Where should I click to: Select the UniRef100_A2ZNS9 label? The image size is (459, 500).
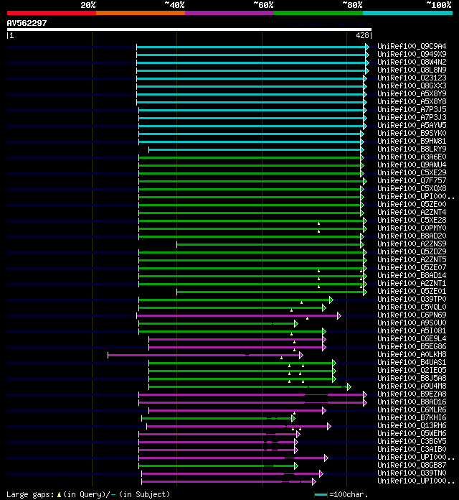[412, 244]
